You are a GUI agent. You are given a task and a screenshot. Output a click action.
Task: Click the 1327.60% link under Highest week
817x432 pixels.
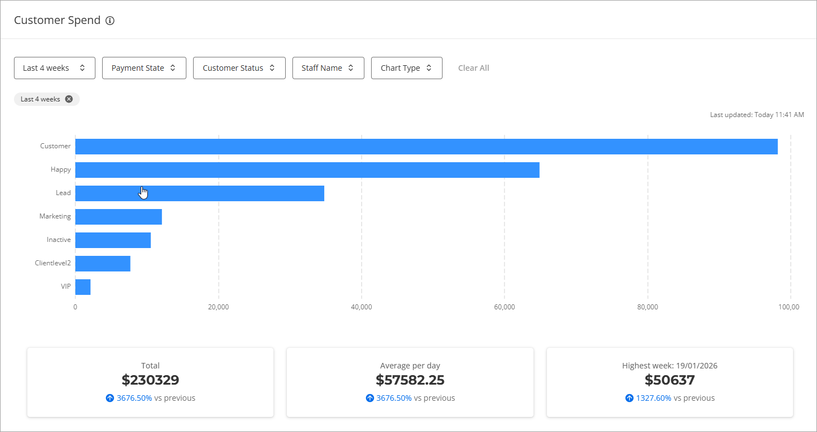coord(653,398)
